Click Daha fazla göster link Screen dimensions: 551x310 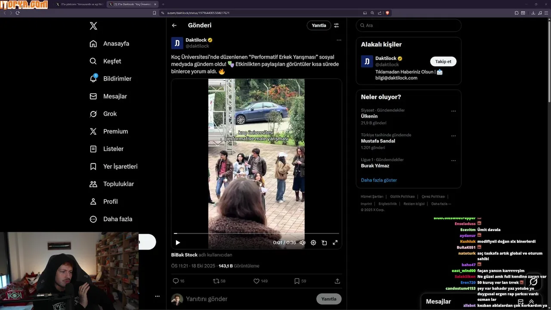click(x=379, y=180)
